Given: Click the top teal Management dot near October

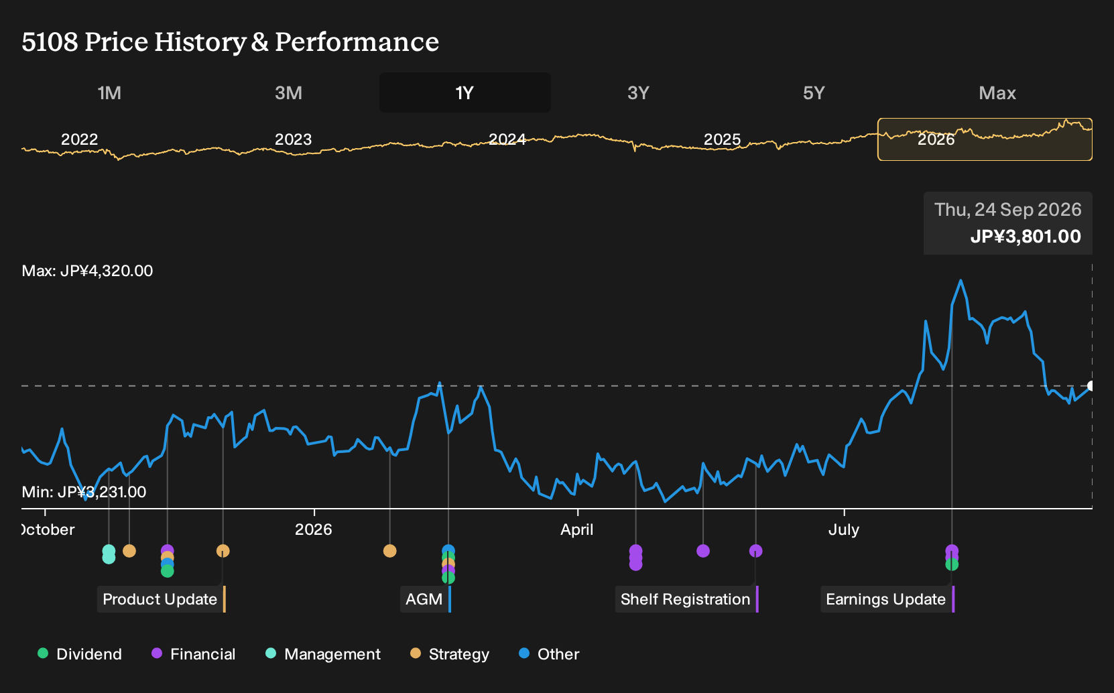Looking at the screenshot, I should (x=109, y=550).
